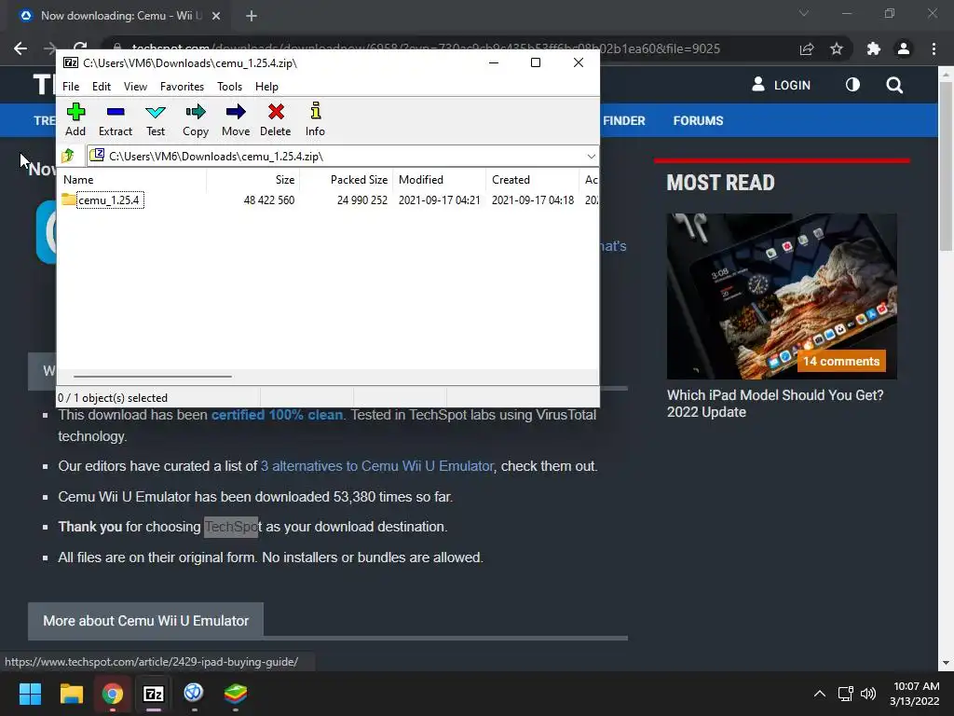Open Which iPad Model Should You Get article
Screen dimensions: 954x716
775,403
